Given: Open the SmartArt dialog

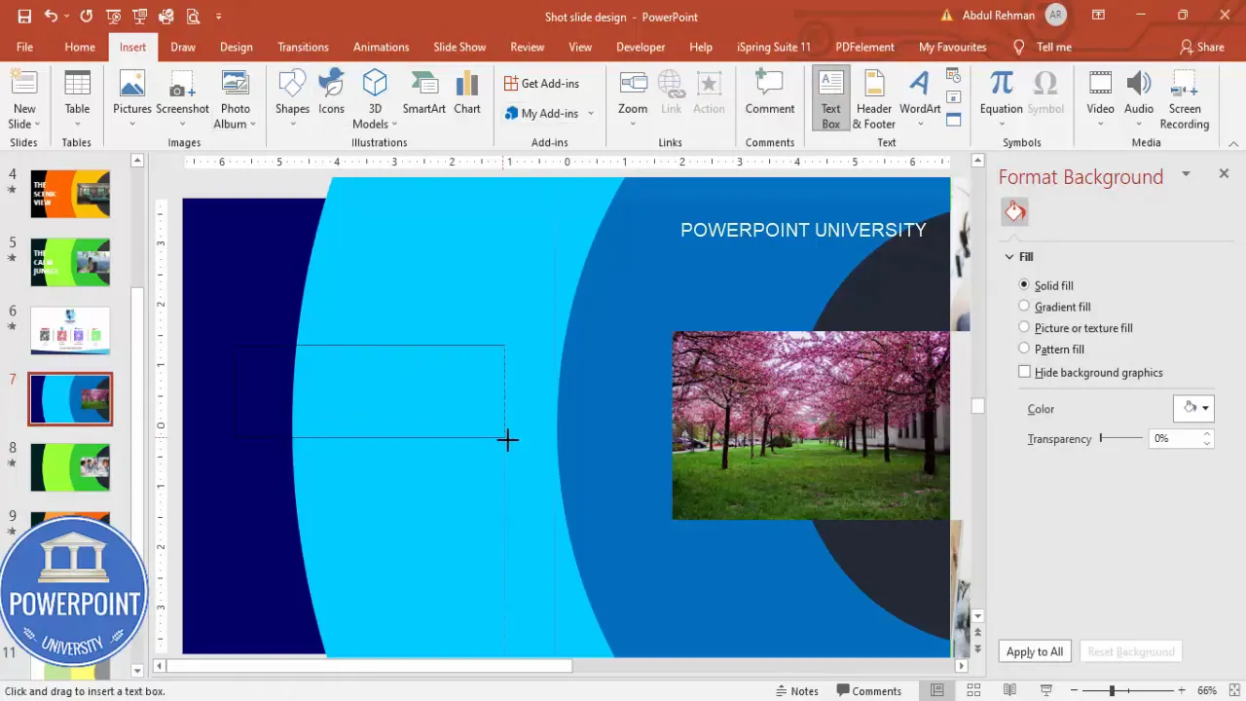Looking at the screenshot, I should tap(423, 92).
